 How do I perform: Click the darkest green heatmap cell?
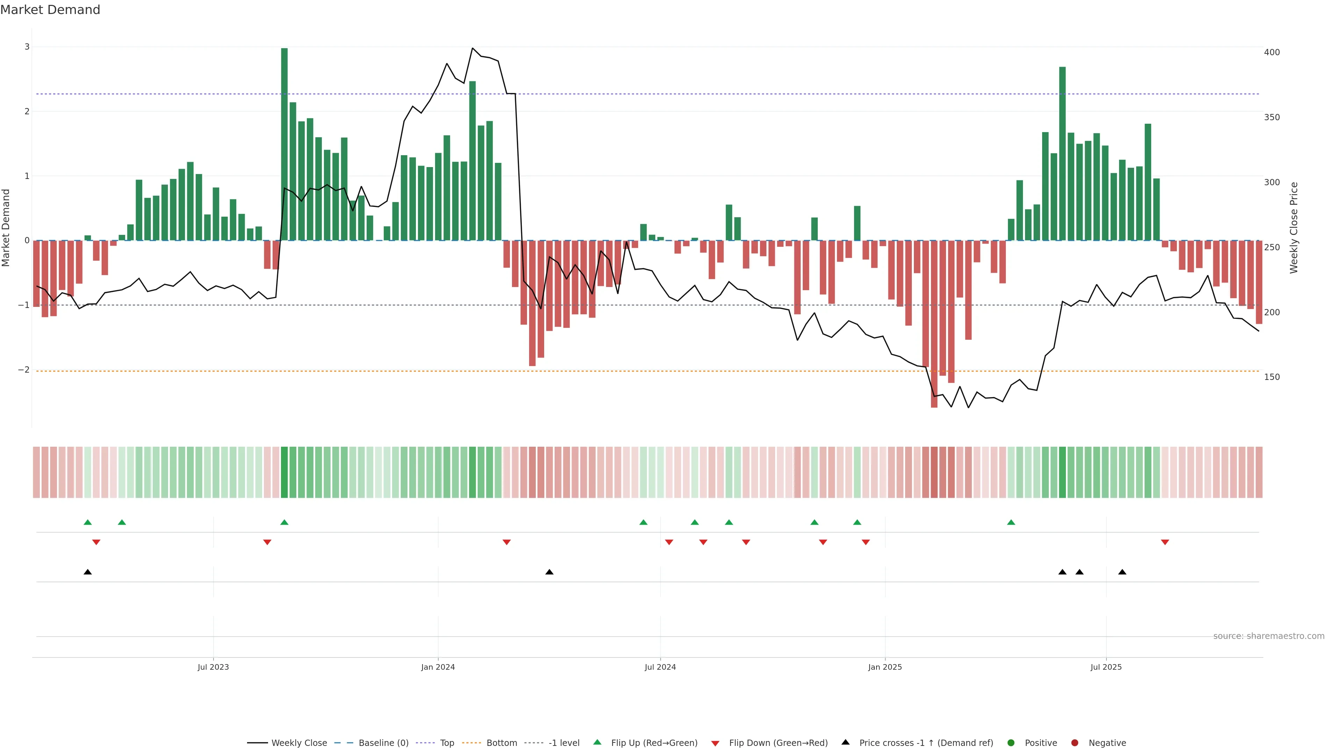pos(284,472)
